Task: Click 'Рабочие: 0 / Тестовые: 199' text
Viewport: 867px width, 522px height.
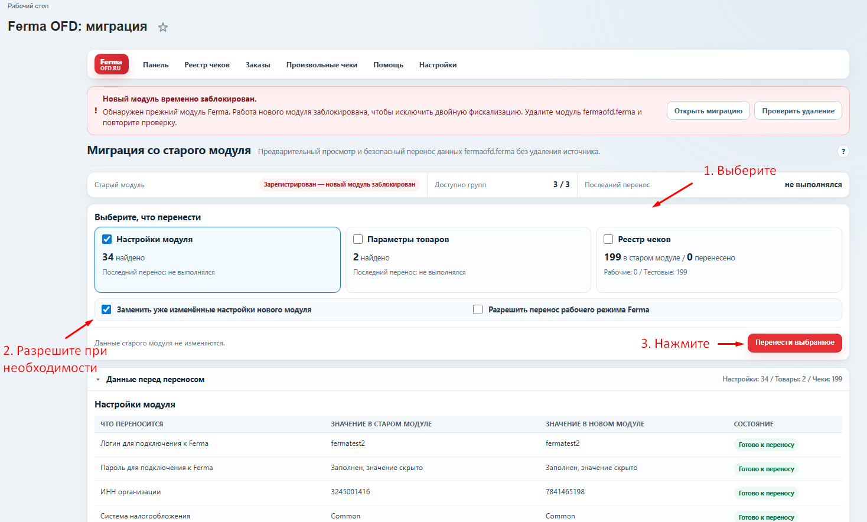Action: (646, 272)
